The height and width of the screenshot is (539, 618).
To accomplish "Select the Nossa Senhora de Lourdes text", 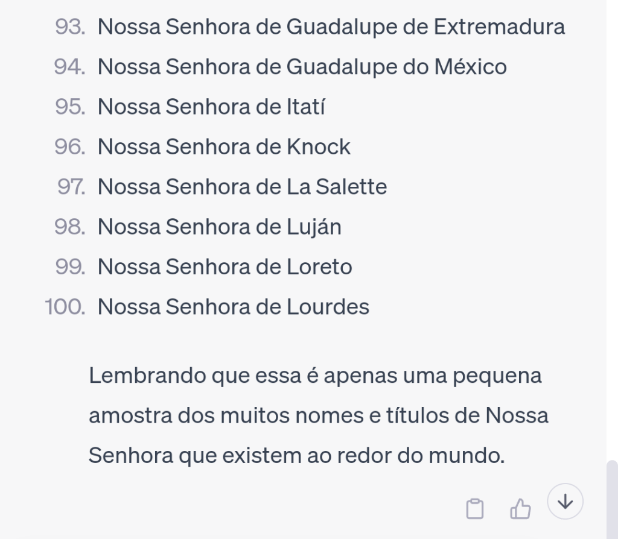I will [x=233, y=307].
